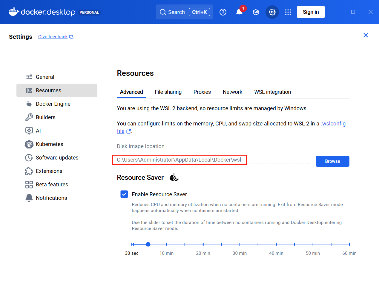Open Kubernetes settings section
379x293 pixels.
57,144
